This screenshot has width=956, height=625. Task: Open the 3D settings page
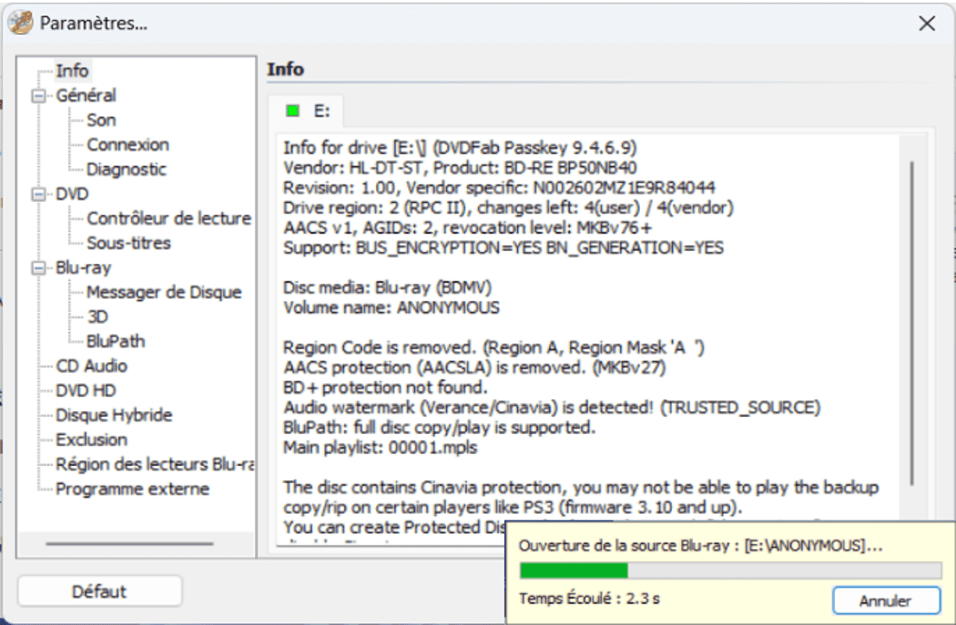(97, 317)
